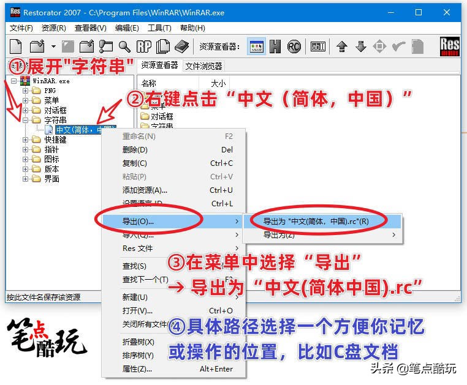This screenshot has width=467, height=385.
Task: Choose 折叠树(X) in context menu
Action: 174,342
